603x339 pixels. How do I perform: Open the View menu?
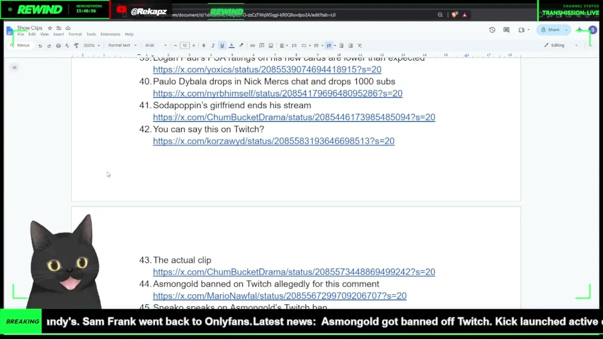pyautogui.click(x=44, y=34)
